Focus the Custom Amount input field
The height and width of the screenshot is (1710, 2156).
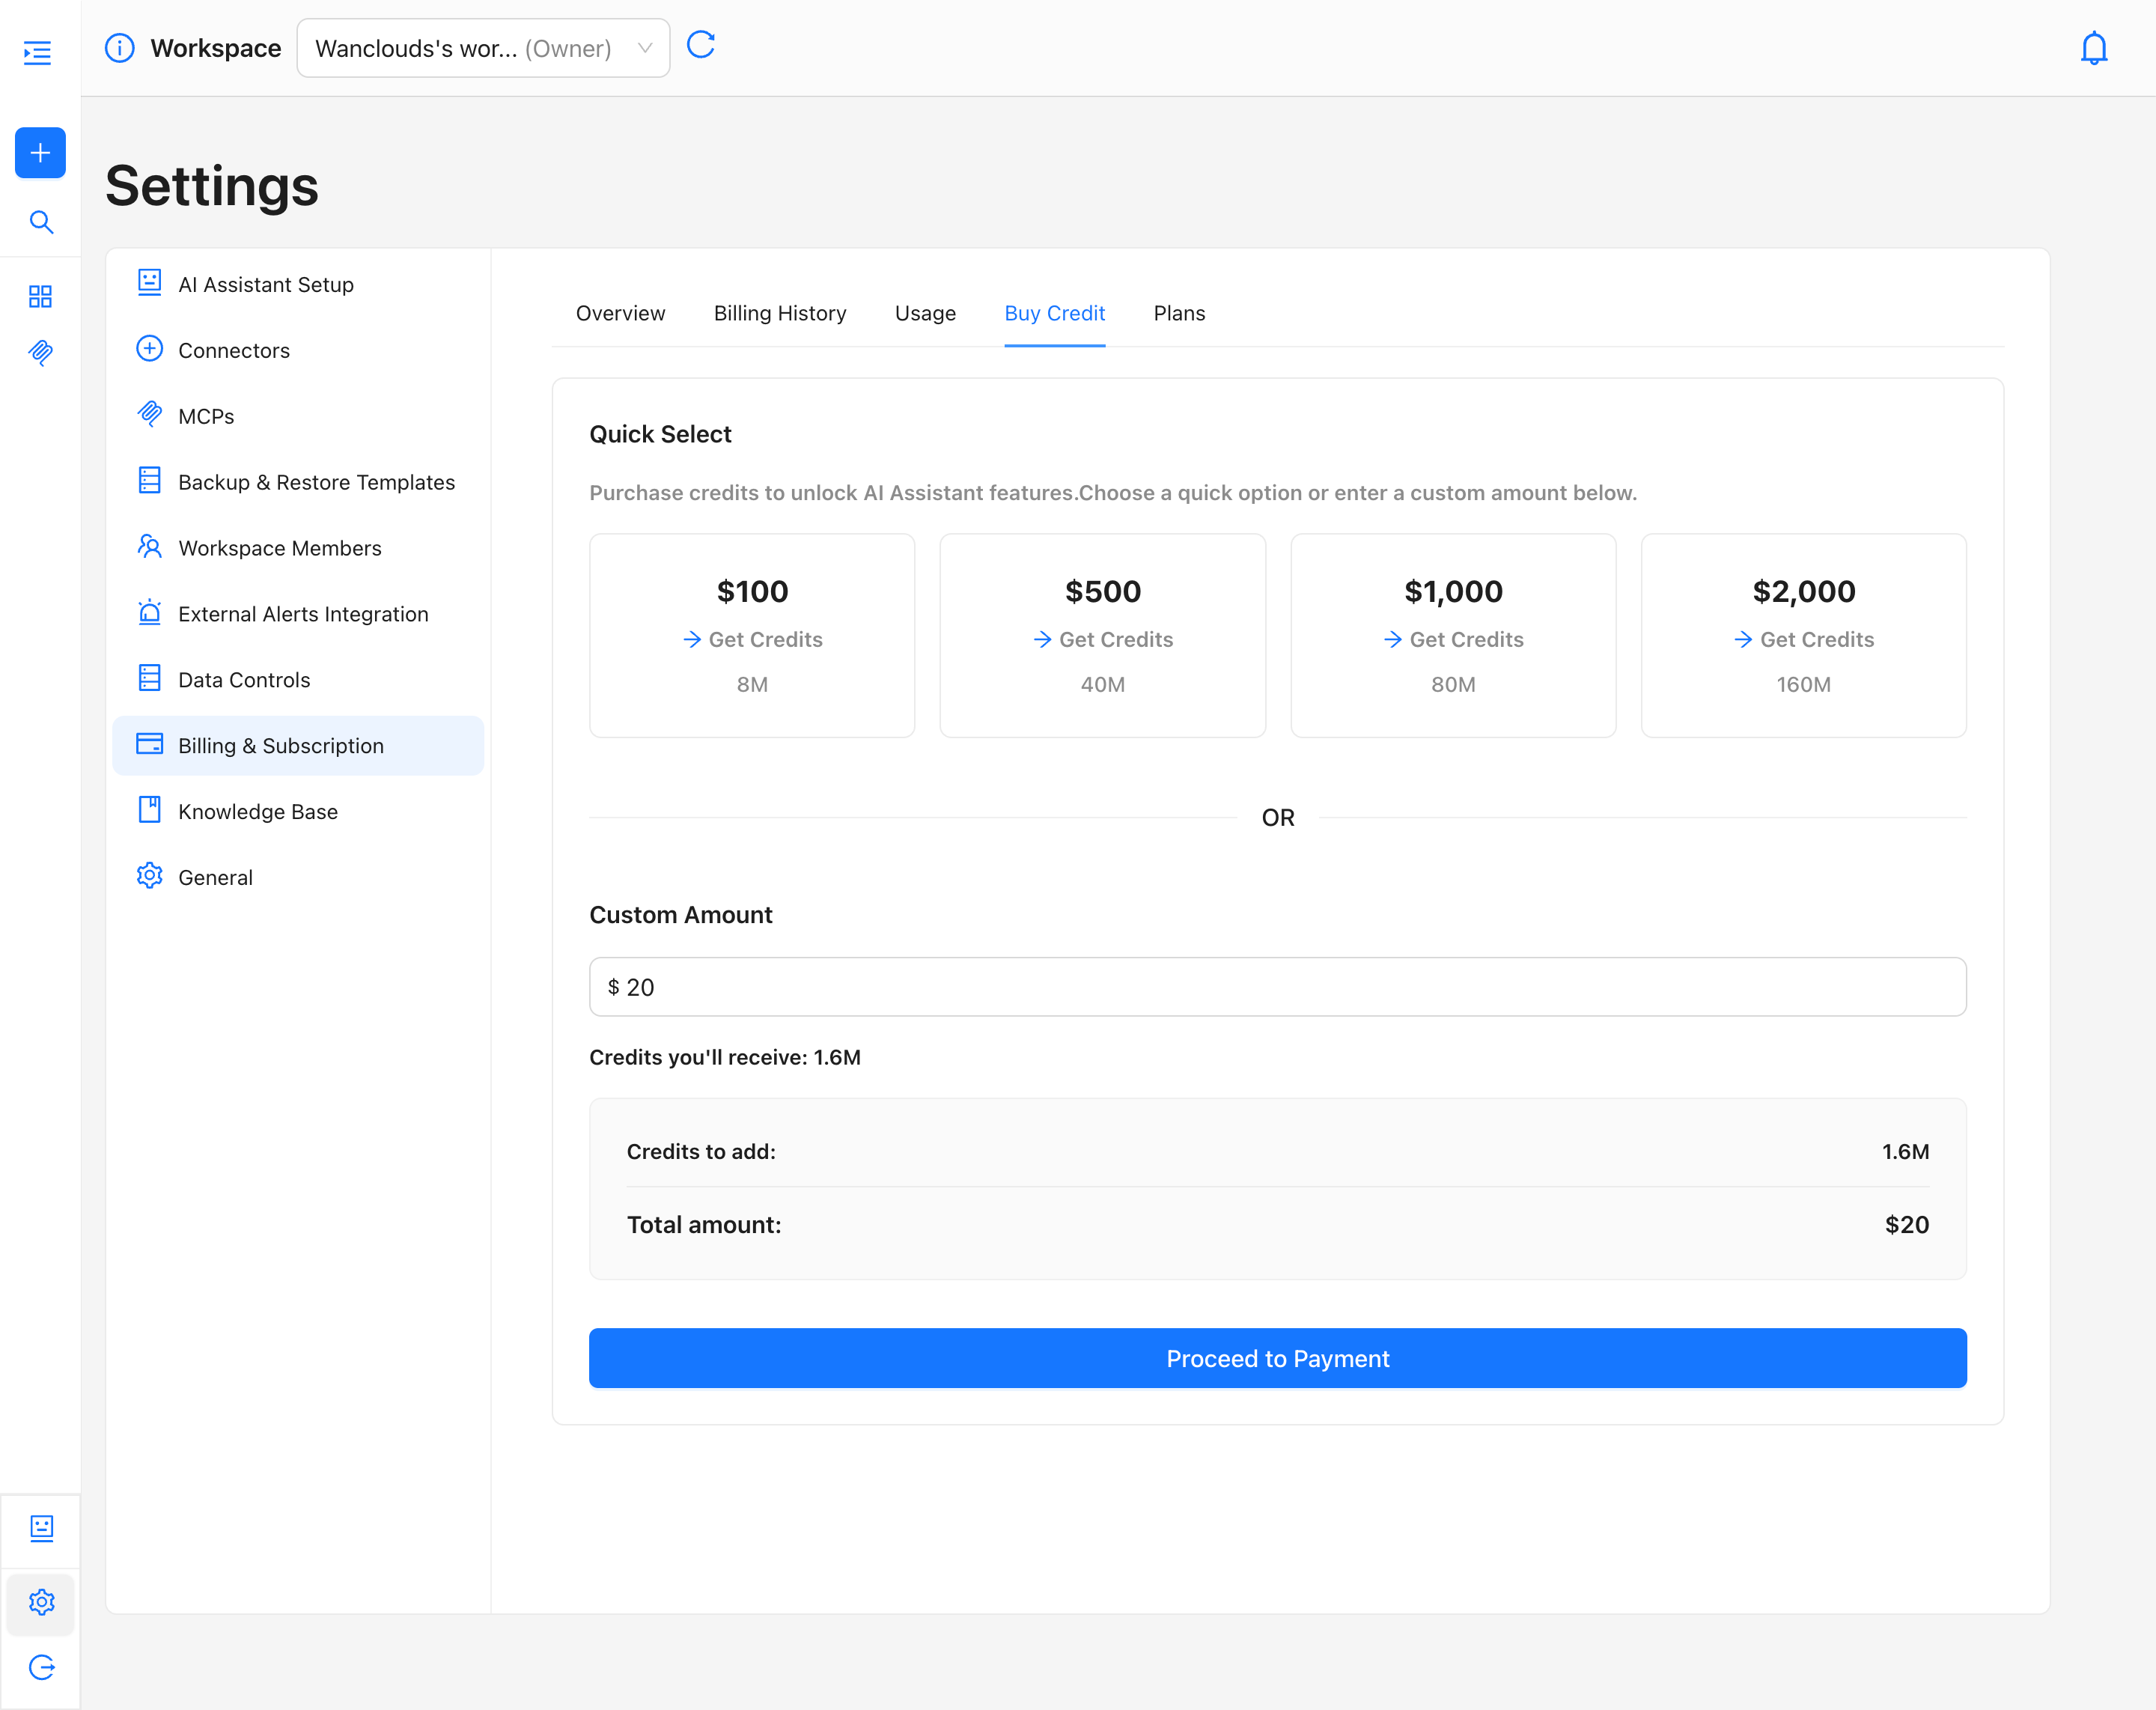(x=1277, y=987)
